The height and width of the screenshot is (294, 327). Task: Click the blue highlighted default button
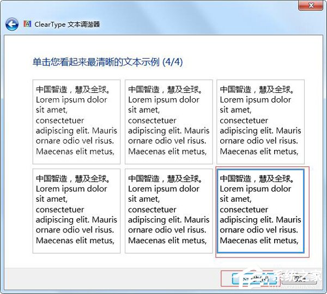(x=255, y=279)
